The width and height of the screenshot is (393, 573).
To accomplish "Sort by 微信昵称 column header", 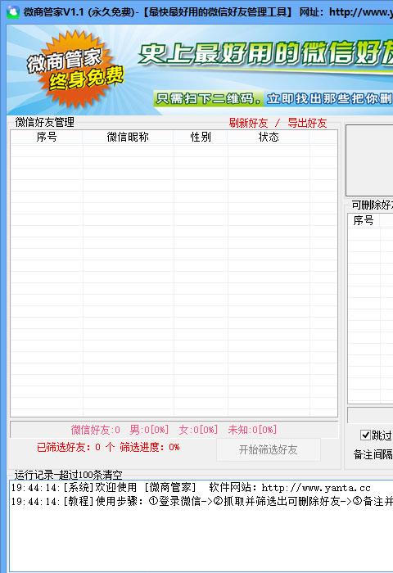I will pos(128,137).
